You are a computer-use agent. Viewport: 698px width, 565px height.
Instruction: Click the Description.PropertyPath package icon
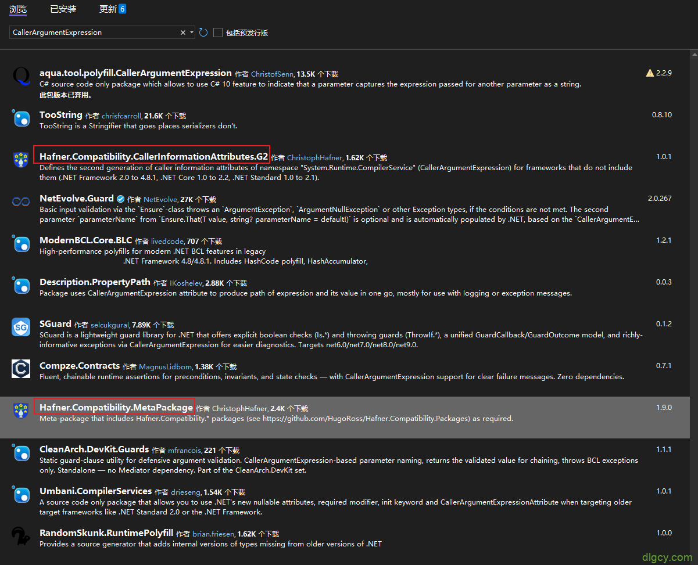pyautogui.click(x=22, y=286)
